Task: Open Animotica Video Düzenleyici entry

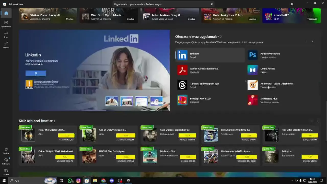Action: tap(280, 85)
